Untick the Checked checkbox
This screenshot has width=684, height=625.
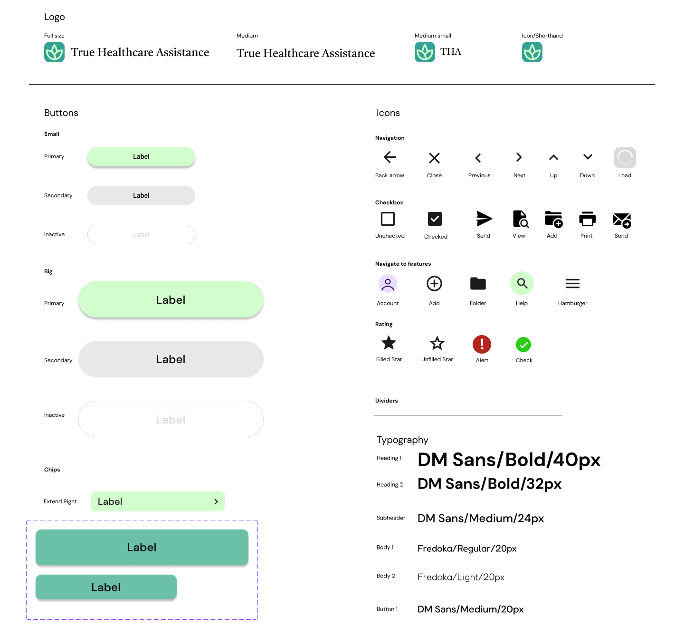435,219
